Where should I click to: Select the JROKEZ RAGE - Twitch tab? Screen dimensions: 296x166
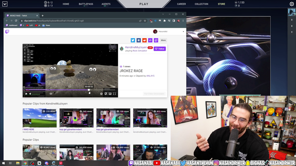click(22, 16)
